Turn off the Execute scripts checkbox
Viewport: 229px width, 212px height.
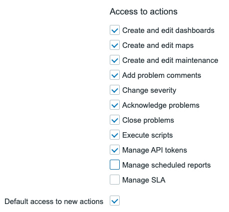coord(115,135)
